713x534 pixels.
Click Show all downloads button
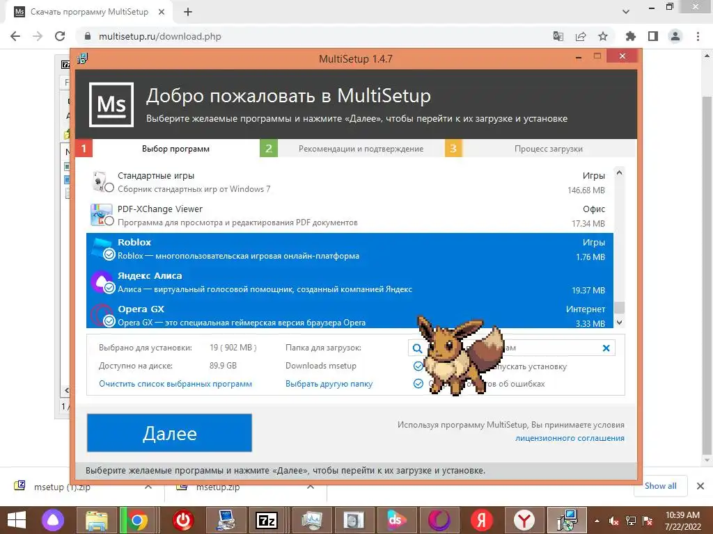[x=660, y=486]
